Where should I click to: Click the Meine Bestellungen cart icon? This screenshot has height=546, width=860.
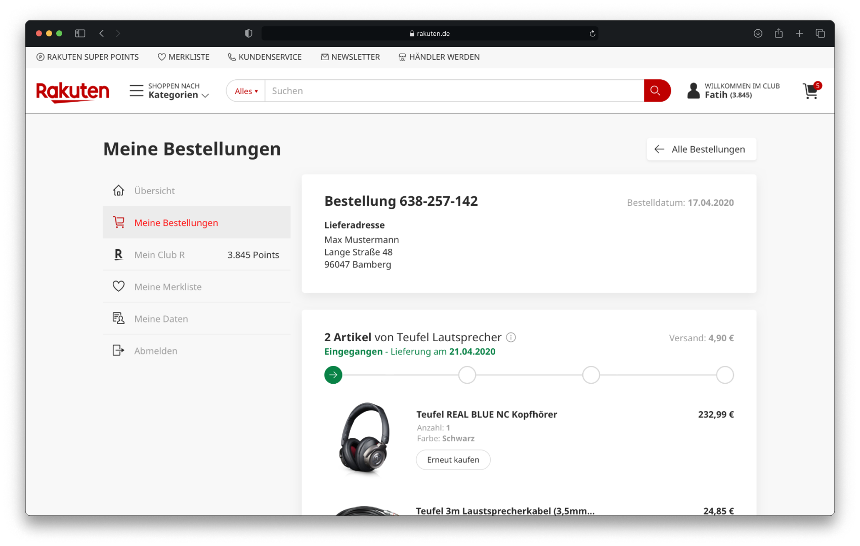118,222
